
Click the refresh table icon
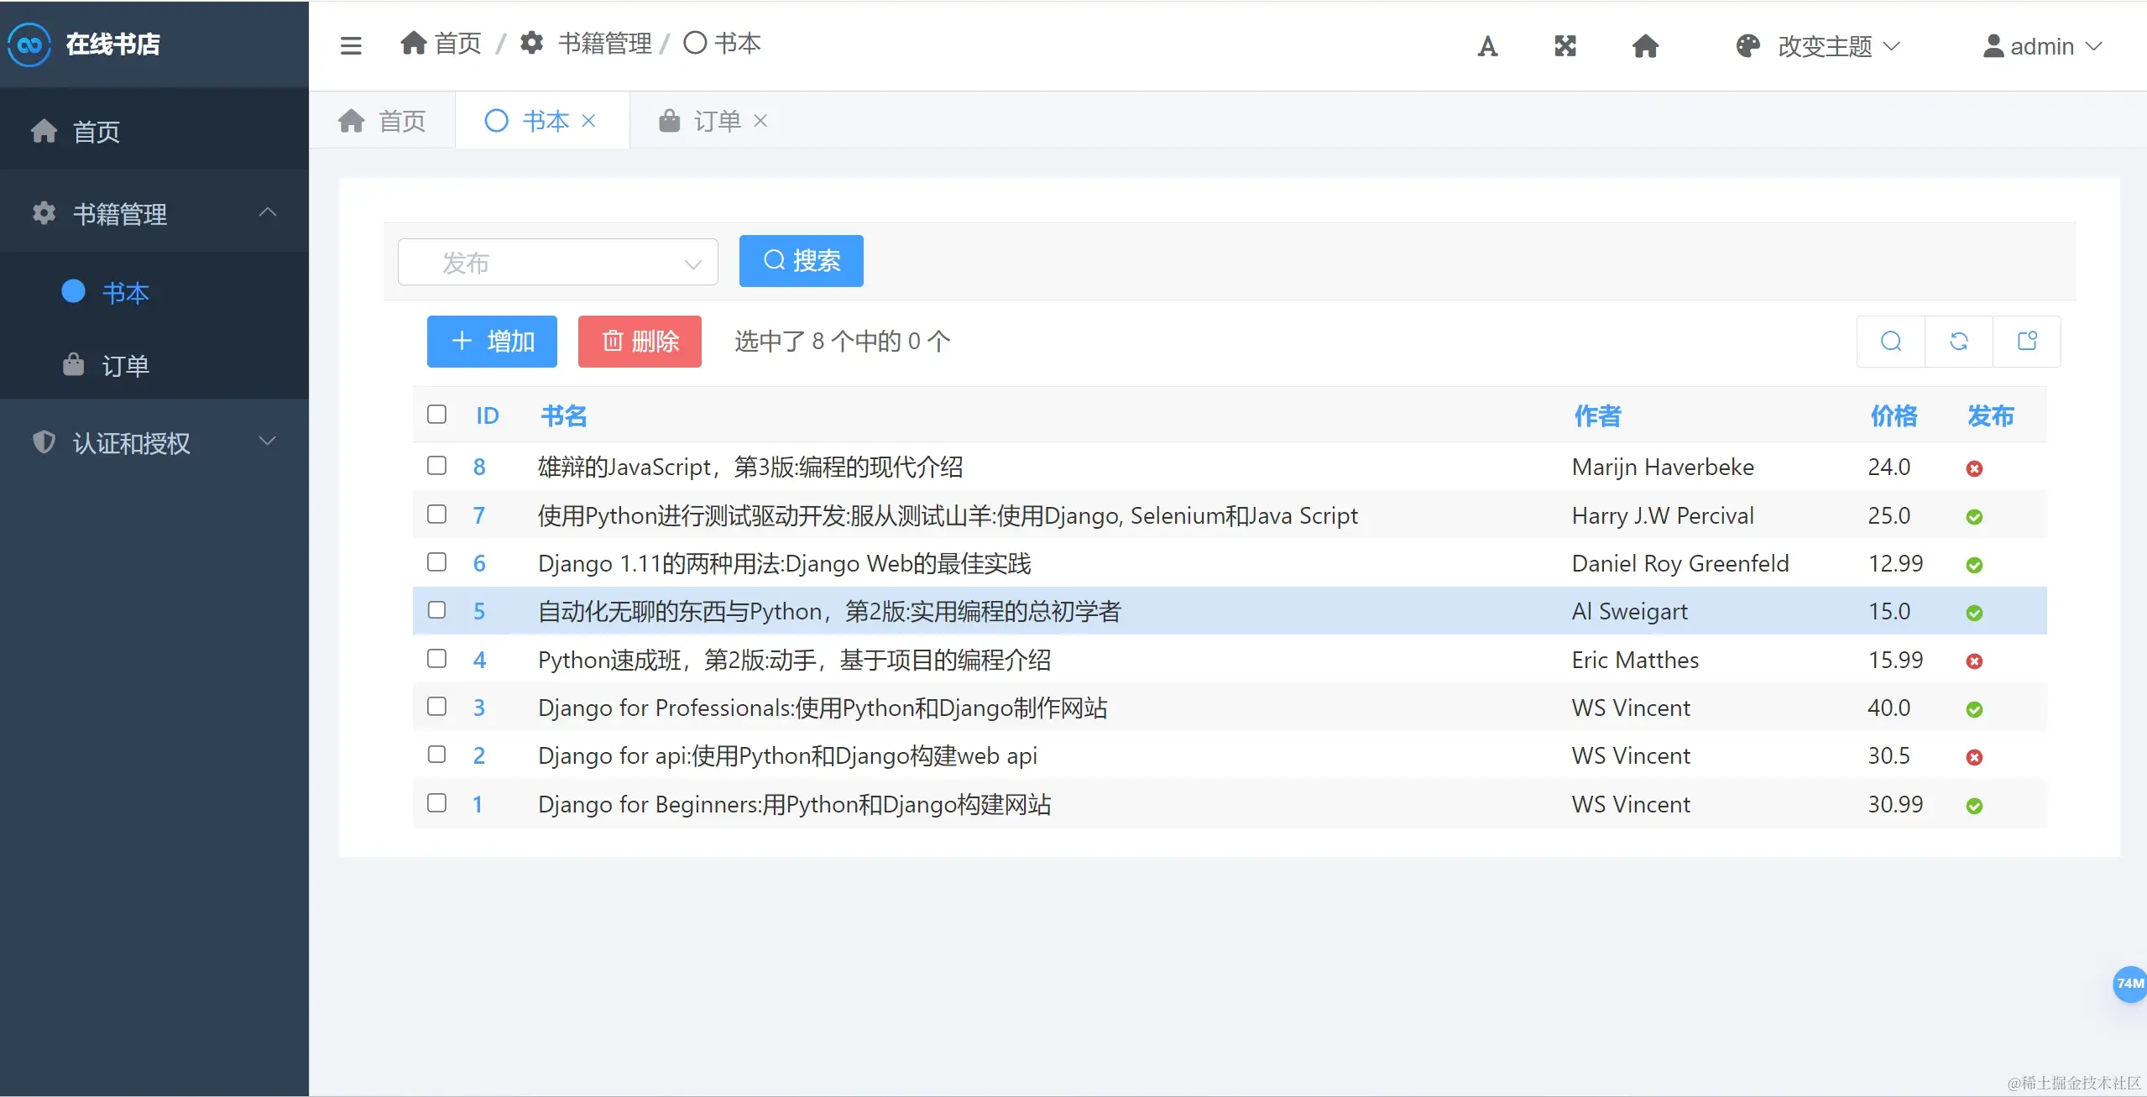point(1959,342)
